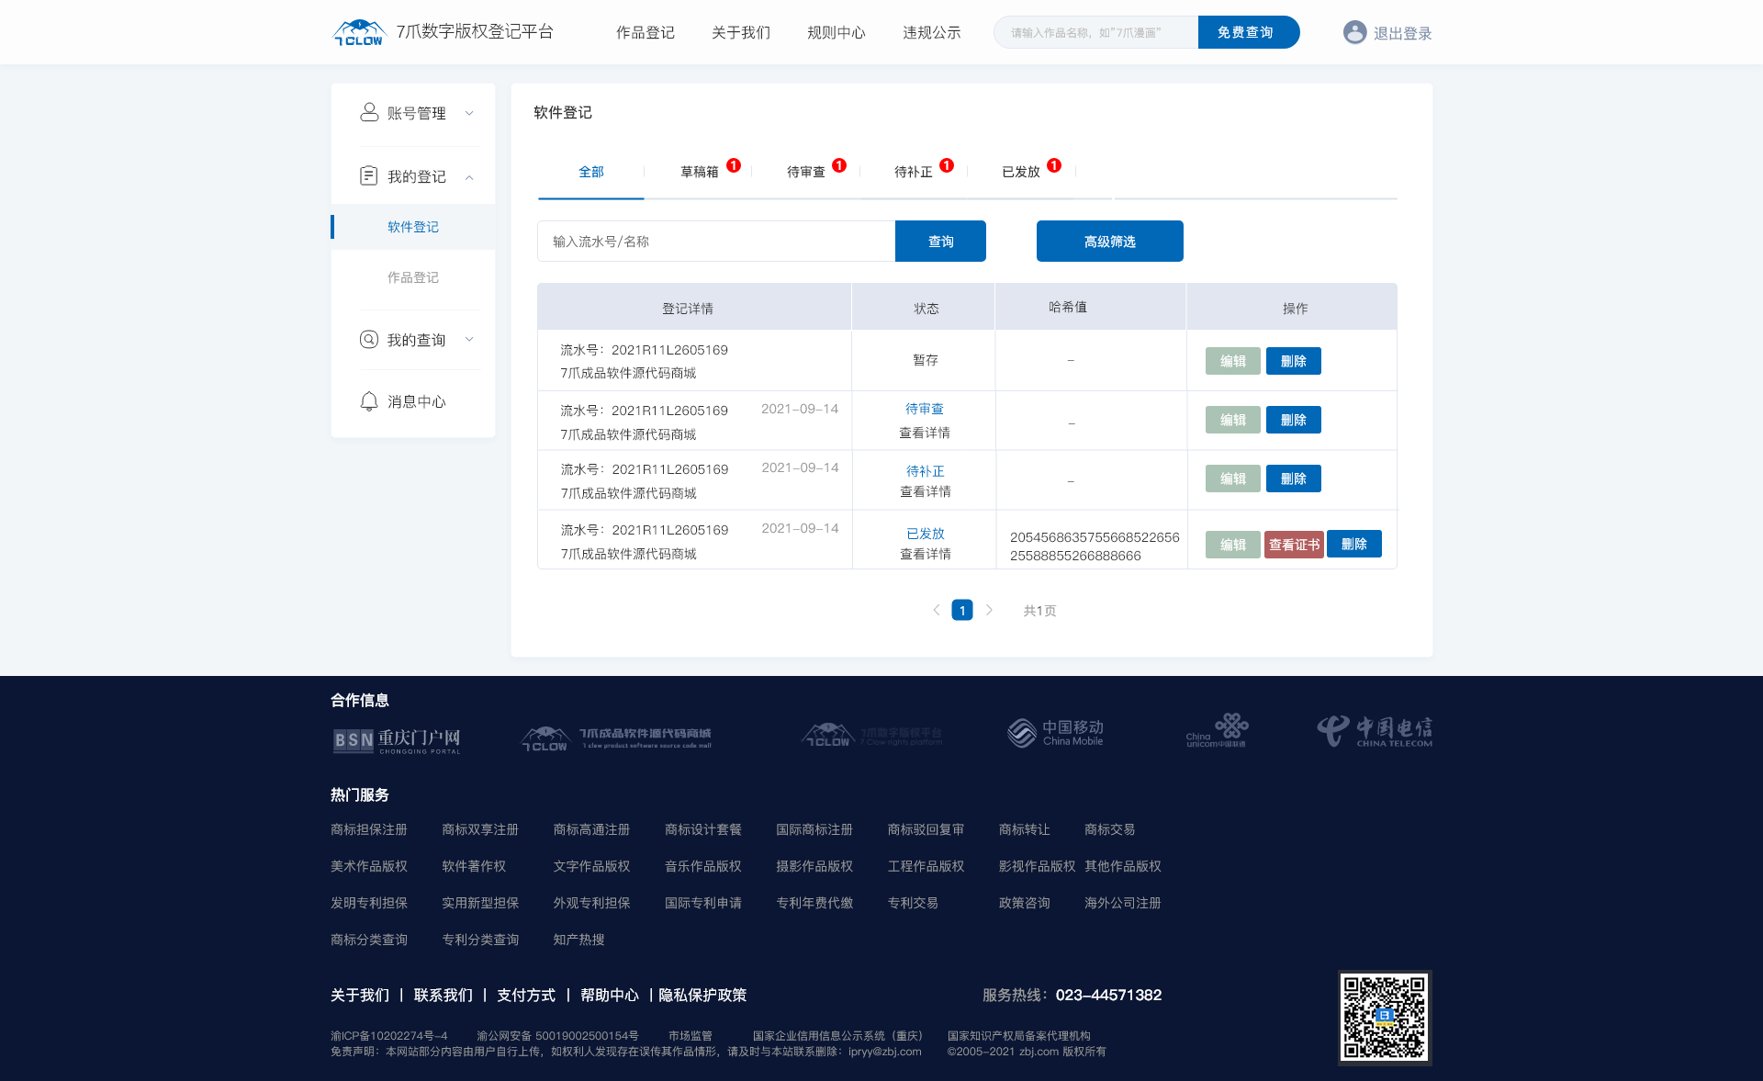Click the account management person icon
The height and width of the screenshot is (1081, 1763).
369,112
